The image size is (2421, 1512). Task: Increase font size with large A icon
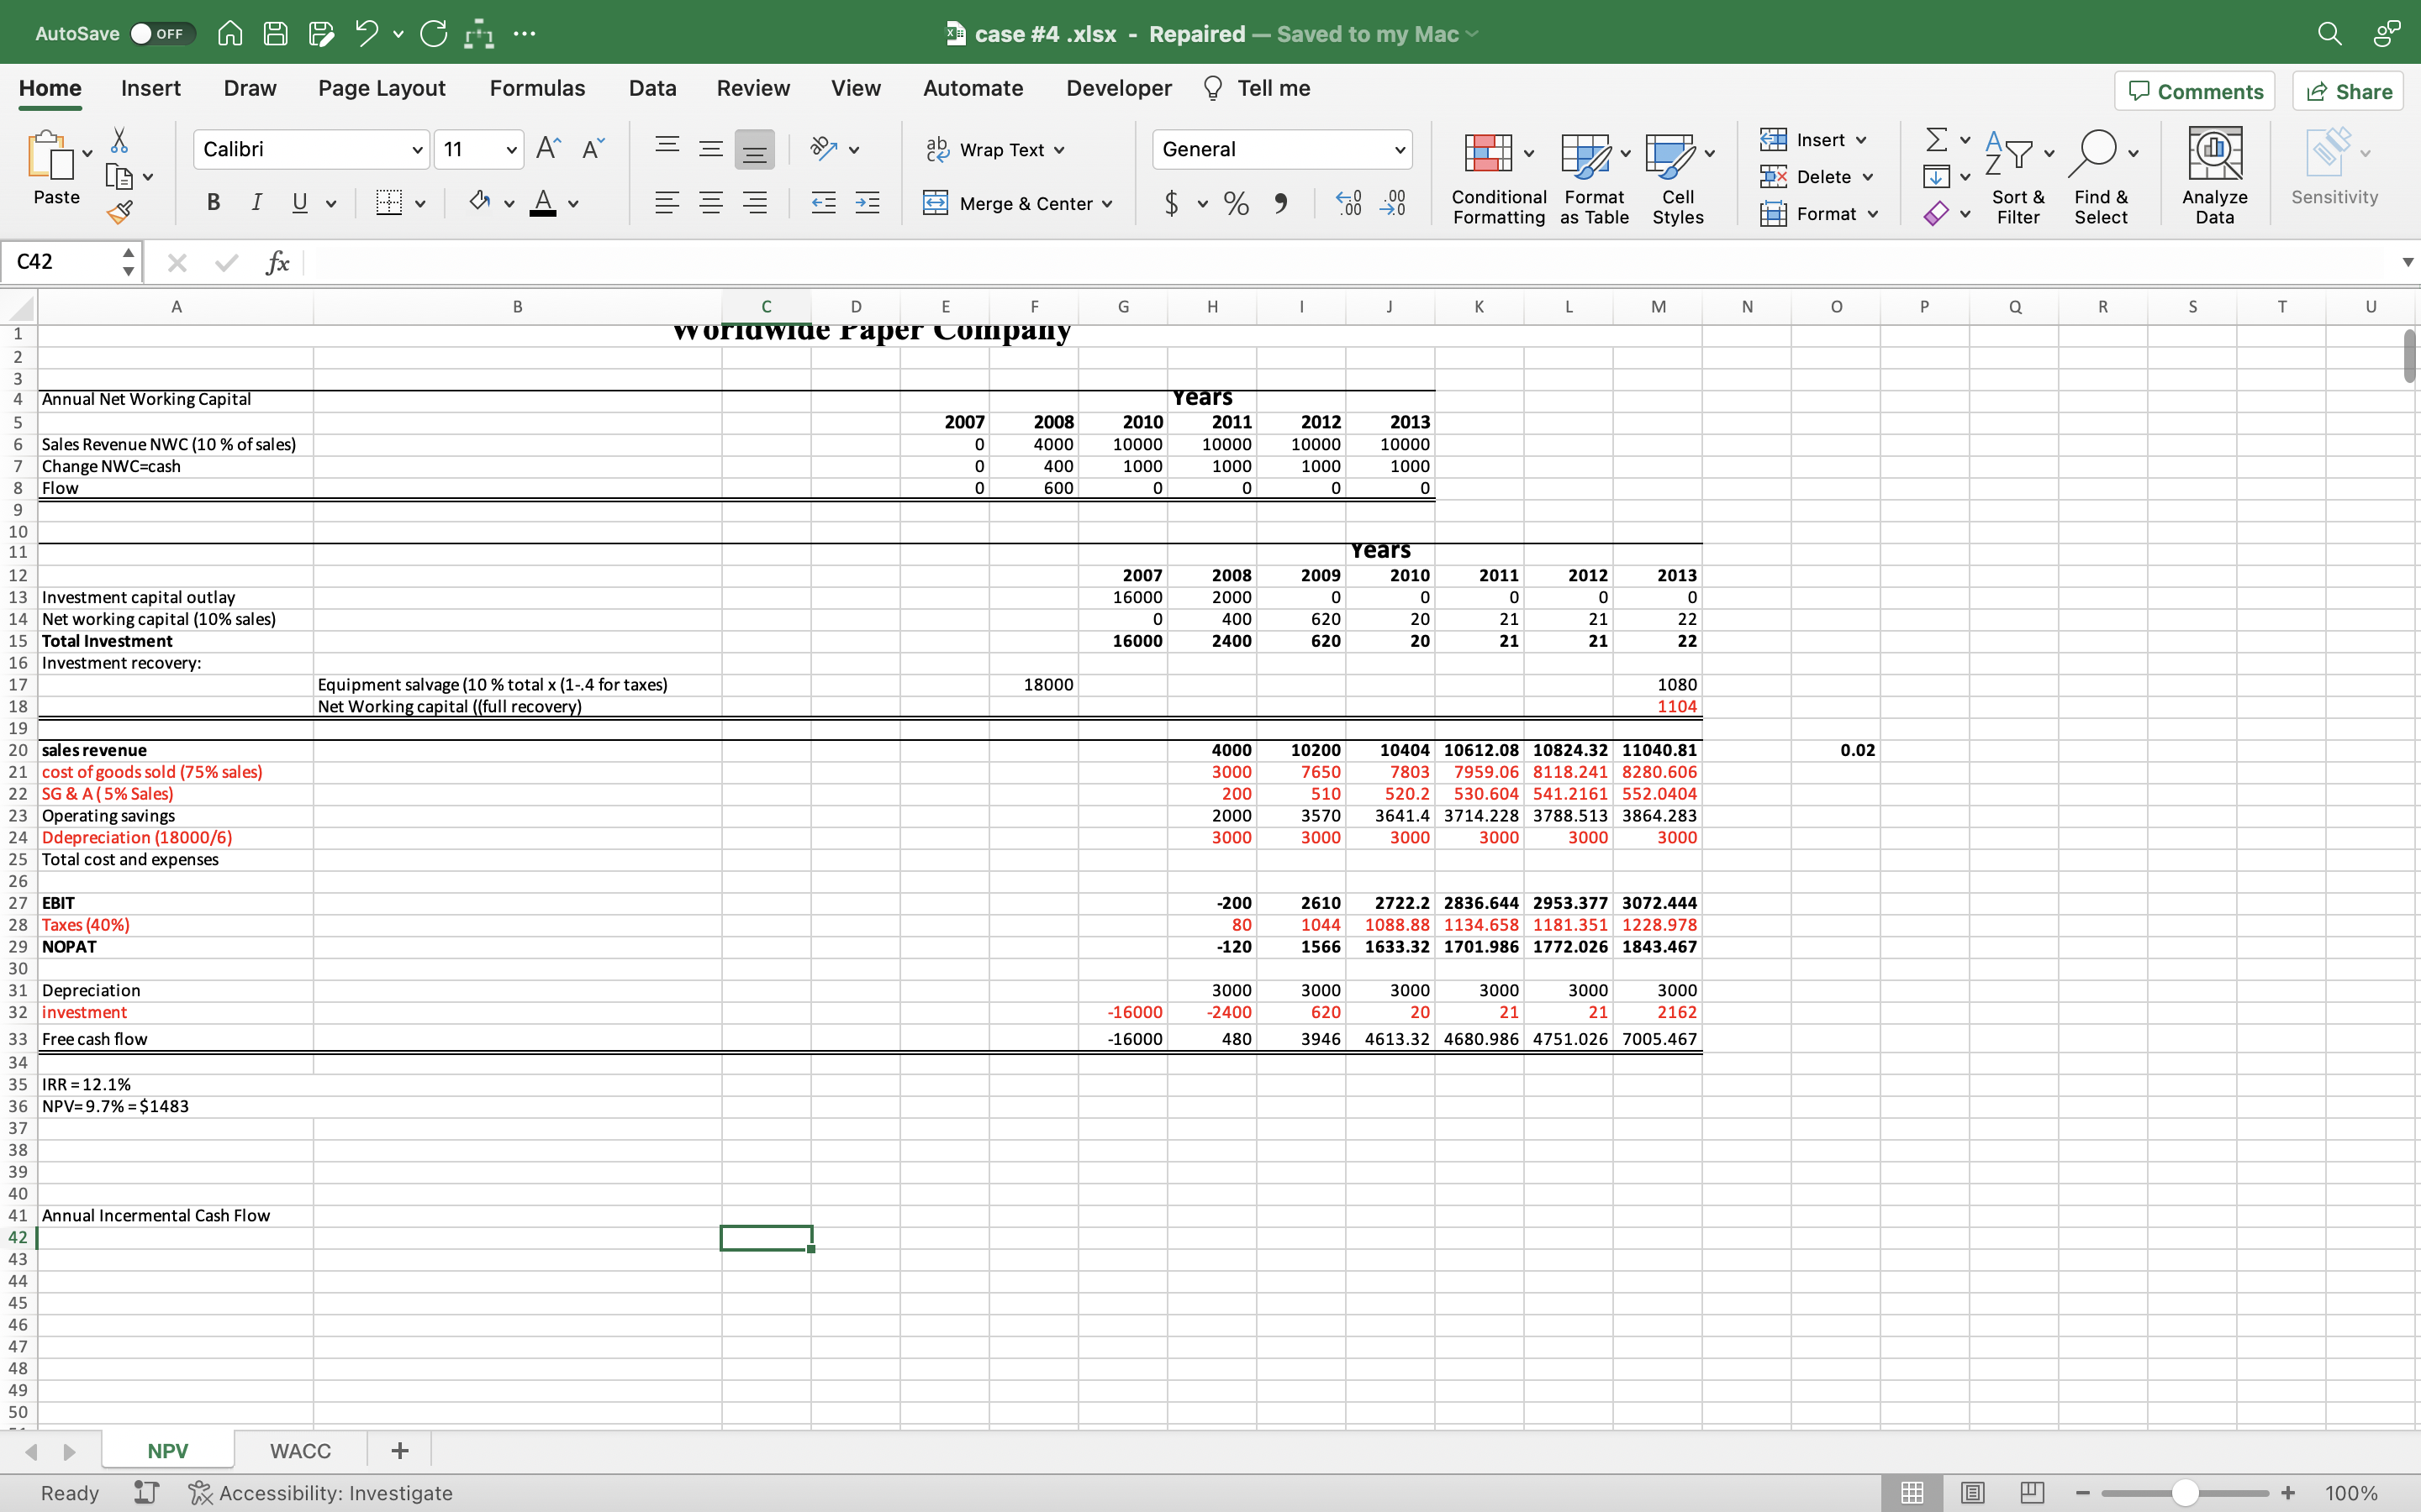pyautogui.click(x=548, y=149)
